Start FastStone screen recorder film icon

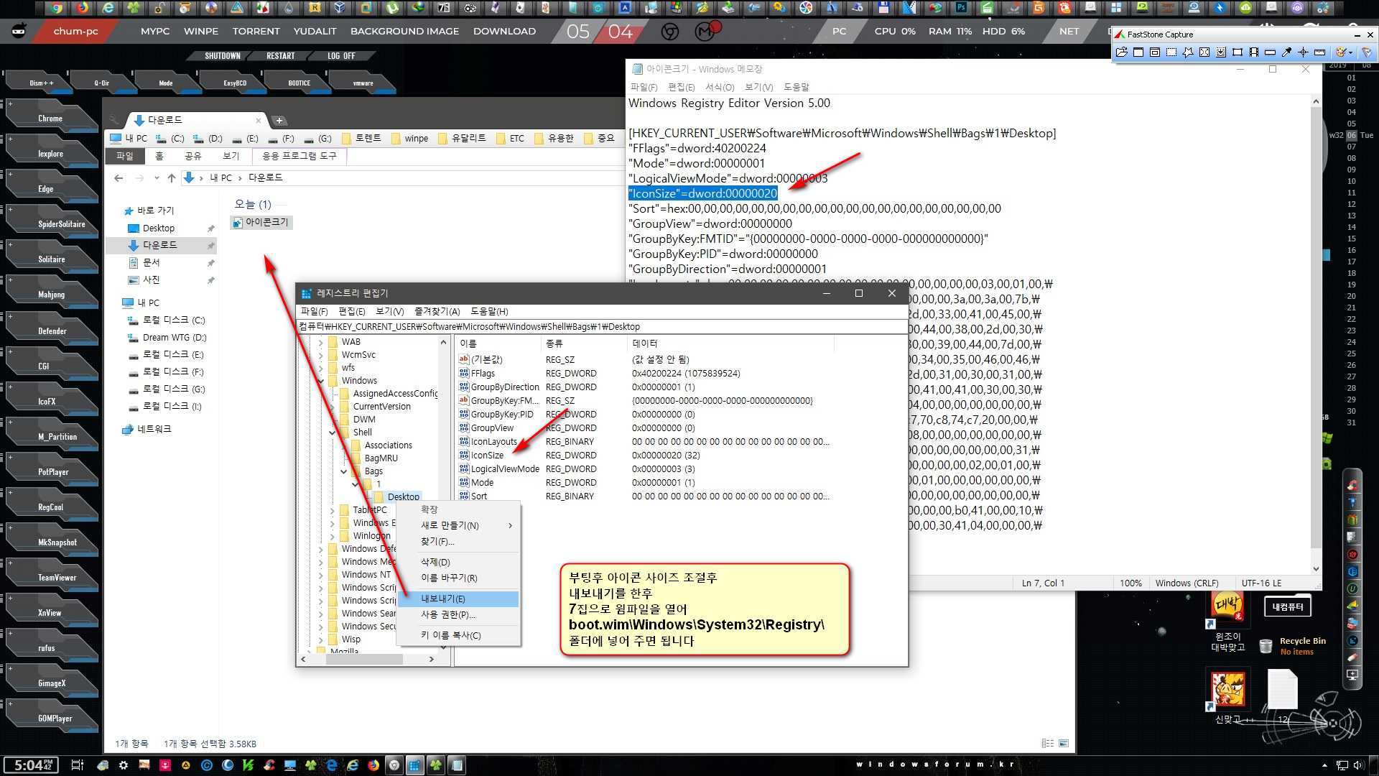coord(1254,52)
